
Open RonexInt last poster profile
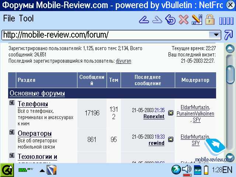tap(154, 117)
